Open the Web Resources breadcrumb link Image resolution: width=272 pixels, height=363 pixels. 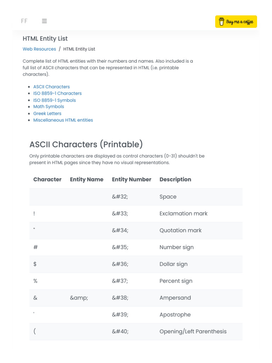tap(39, 49)
